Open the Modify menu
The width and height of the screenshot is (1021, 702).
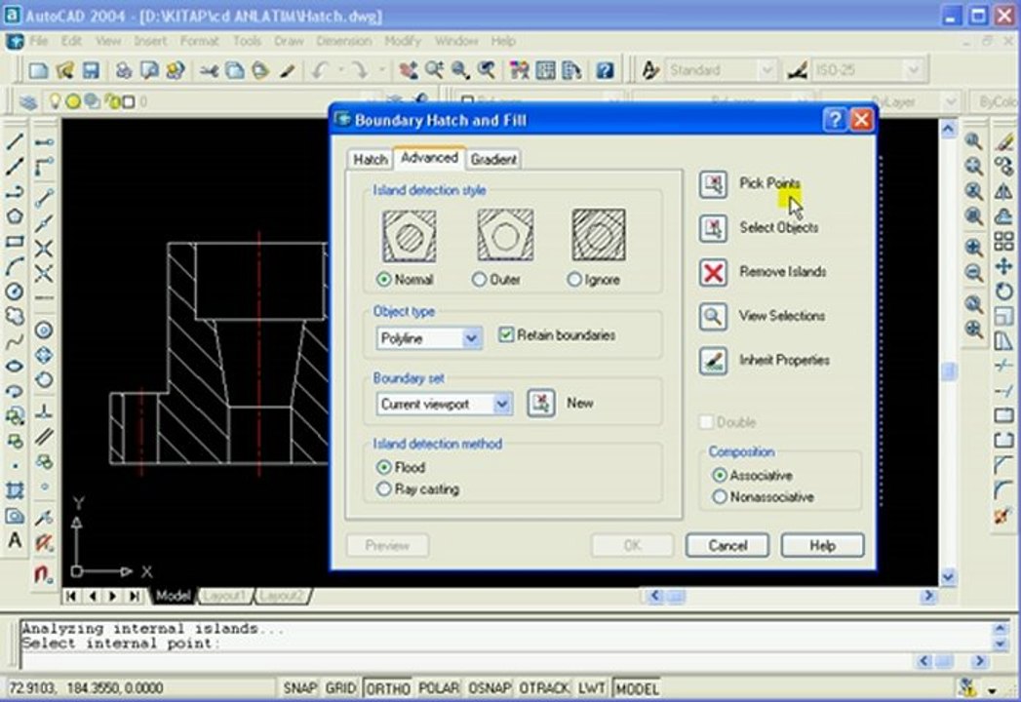coord(403,41)
